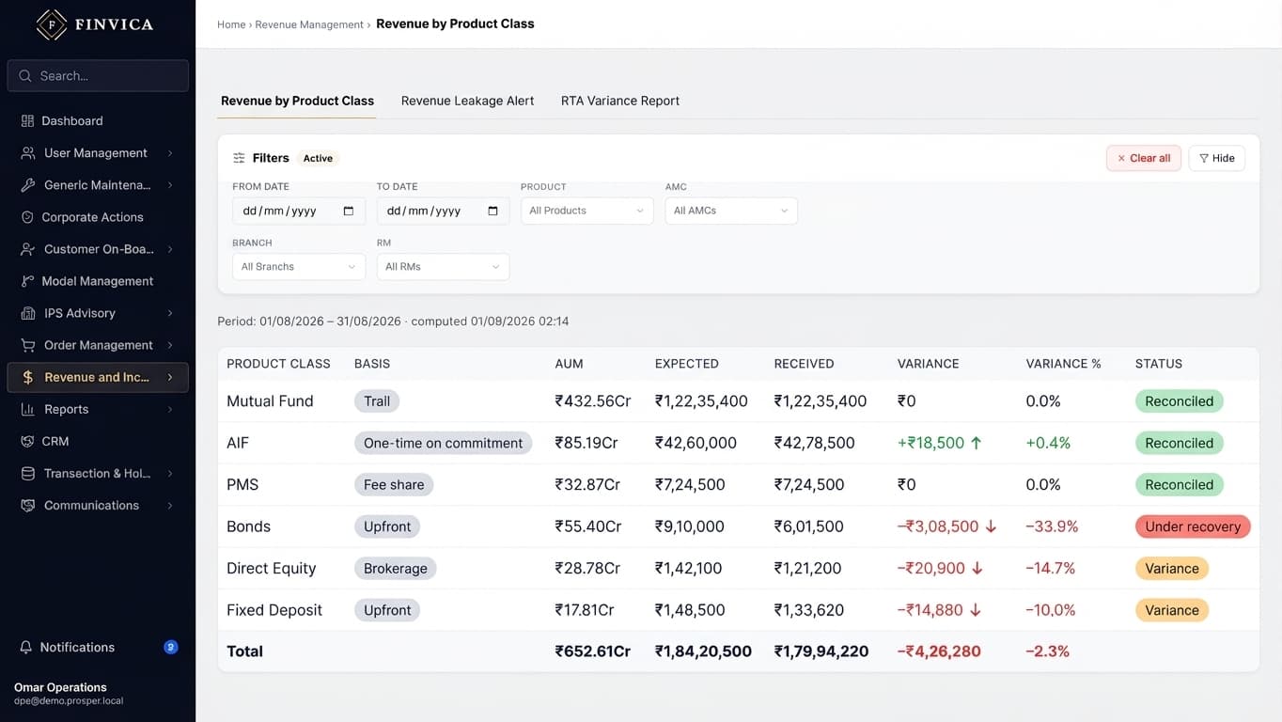Click the CRM handshake icon
Screen dimensions: 1282x722
click(27, 441)
